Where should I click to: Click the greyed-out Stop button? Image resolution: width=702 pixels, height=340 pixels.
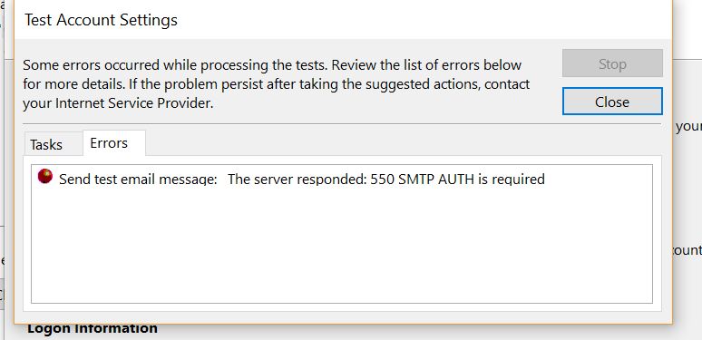(x=612, y=63)
